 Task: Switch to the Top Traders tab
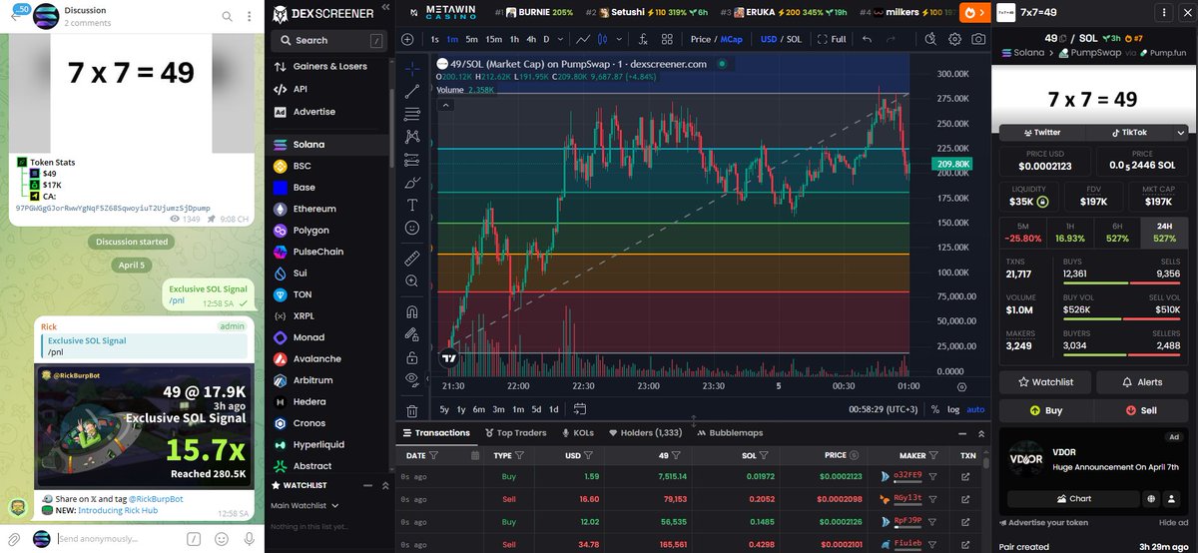coord(515,433)
